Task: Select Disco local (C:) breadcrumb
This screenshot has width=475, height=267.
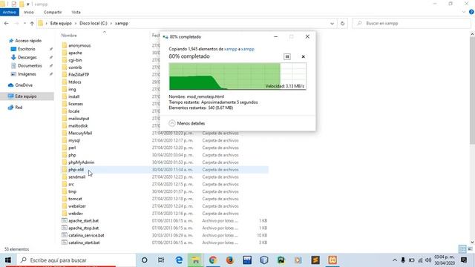Action: 94,23
